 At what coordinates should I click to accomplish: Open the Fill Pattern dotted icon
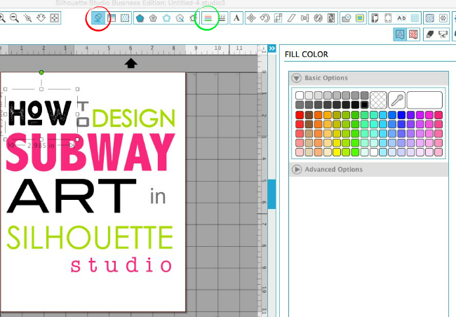tap(125, 18)
